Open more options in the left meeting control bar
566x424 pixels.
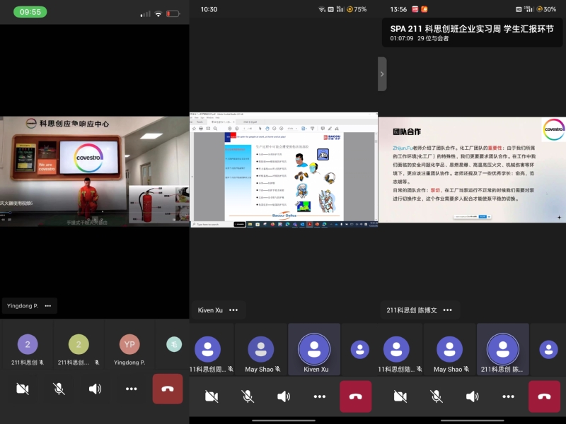(x=132, y=389)
